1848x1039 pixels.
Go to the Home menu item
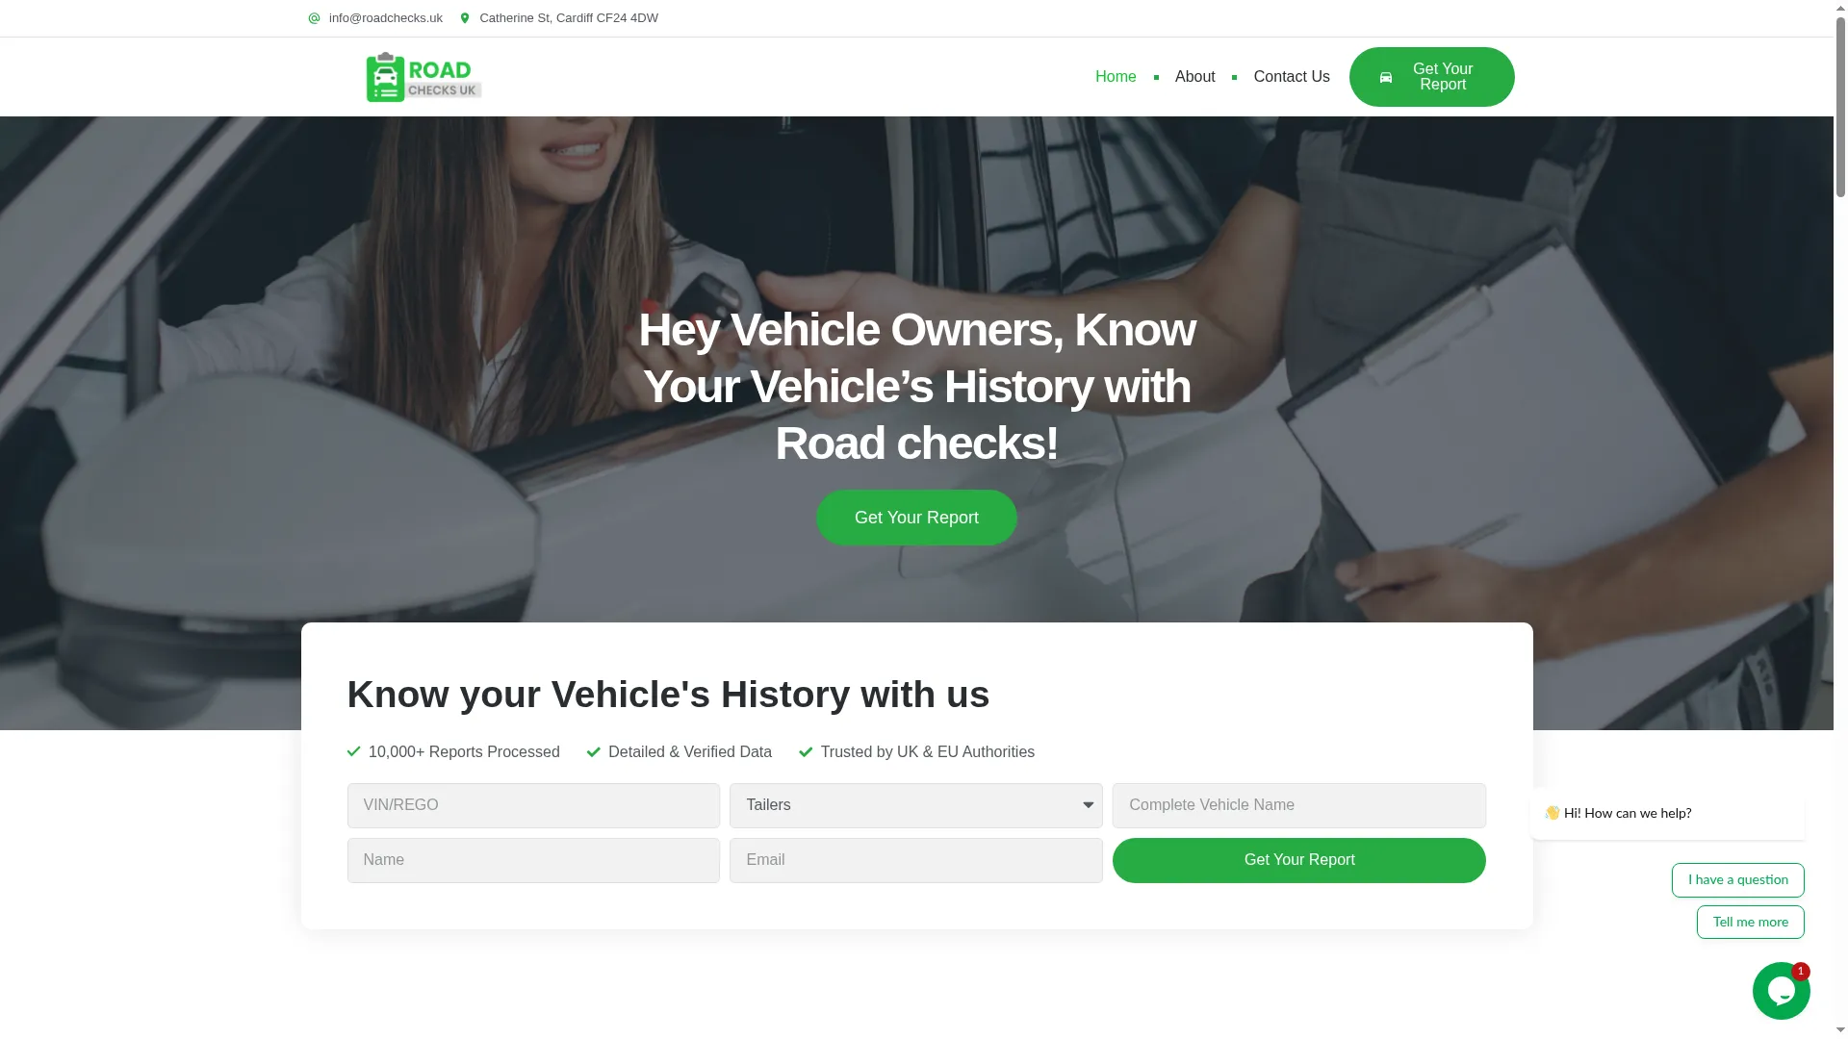click(x=1116, y=77)
